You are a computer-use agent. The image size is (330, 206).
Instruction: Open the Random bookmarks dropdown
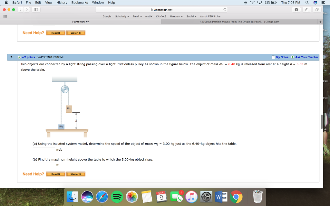point(176,16)
